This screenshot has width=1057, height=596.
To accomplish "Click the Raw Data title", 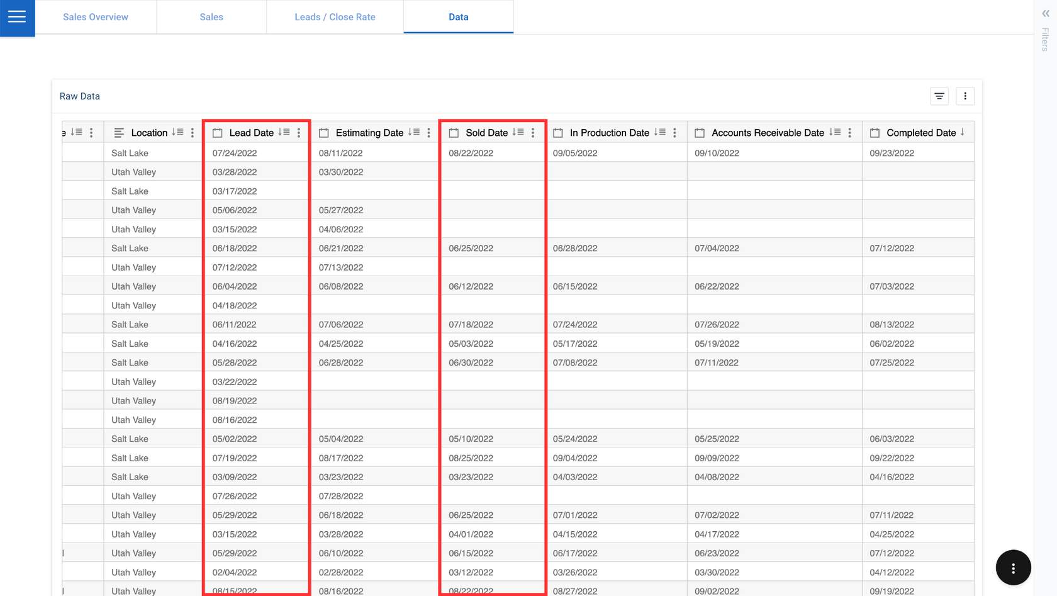I will (x=79, y=96).
